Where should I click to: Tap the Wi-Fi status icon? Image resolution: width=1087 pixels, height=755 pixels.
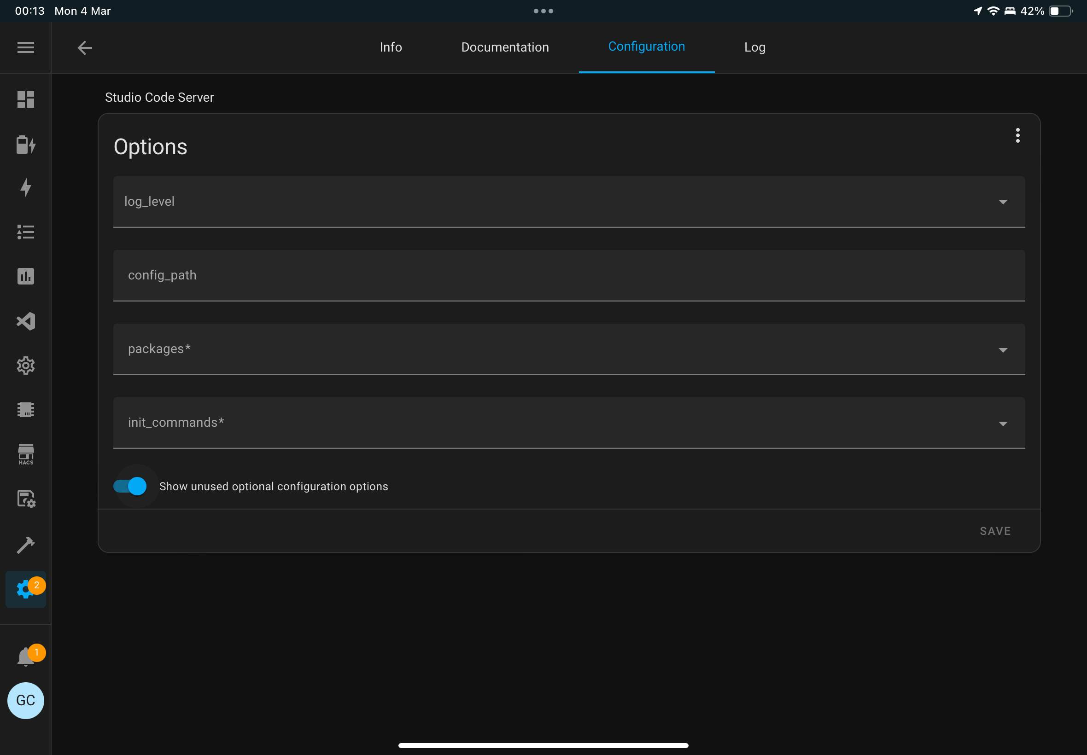(x=993, y=11)
